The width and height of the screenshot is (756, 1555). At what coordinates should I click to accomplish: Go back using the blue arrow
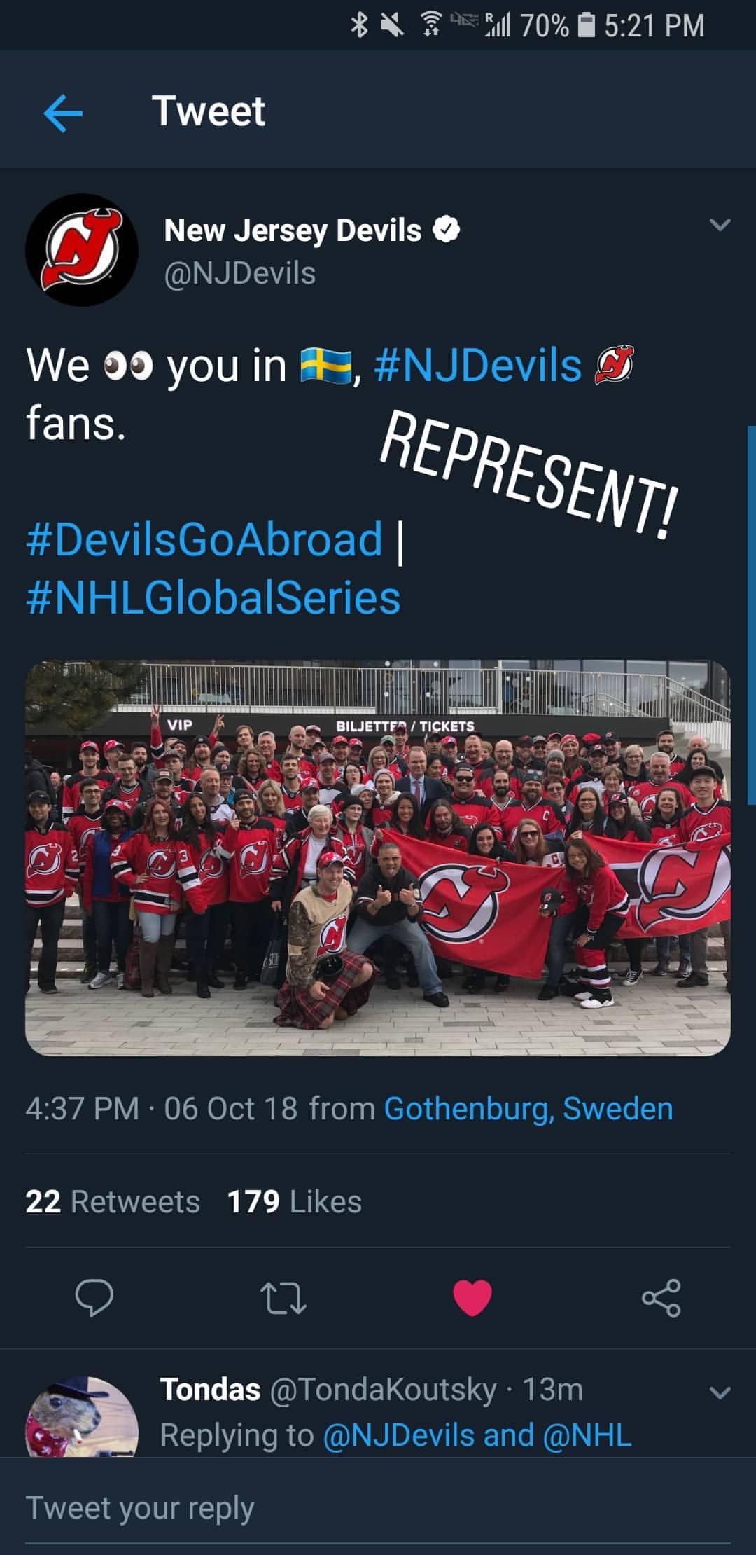(63, 112)
